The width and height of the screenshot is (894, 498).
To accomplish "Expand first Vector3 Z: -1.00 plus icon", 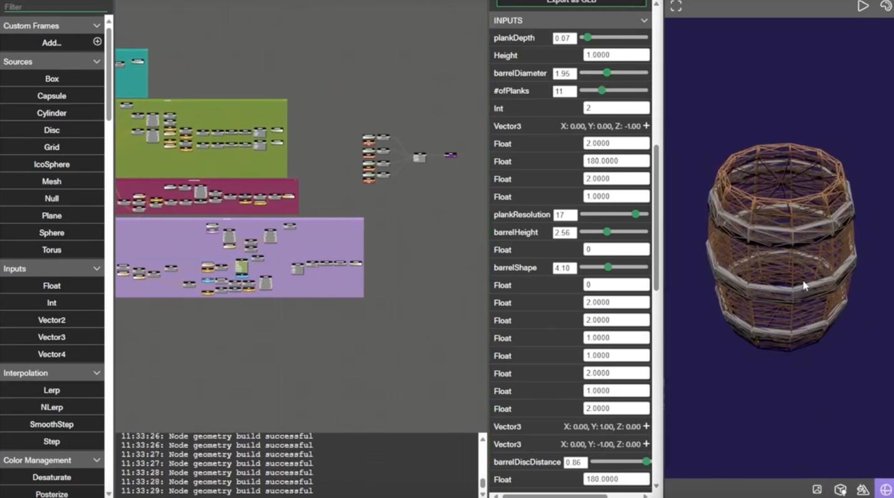I will (646, 126).
